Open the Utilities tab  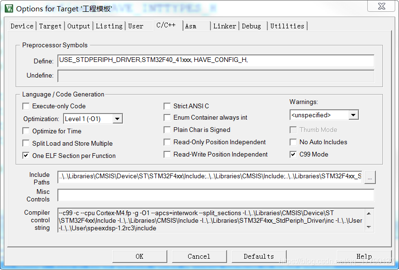point(287,26)
